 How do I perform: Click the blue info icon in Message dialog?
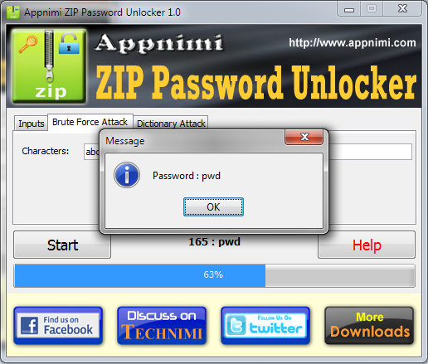coord(127,175)
